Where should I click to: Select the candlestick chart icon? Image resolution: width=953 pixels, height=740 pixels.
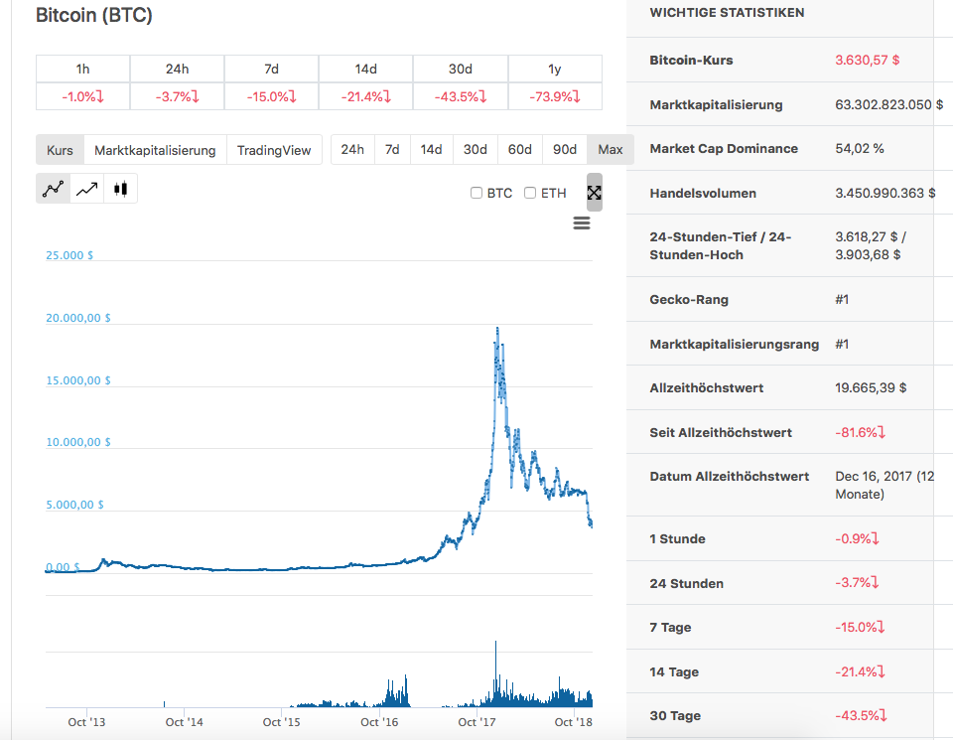click(119, 188)
